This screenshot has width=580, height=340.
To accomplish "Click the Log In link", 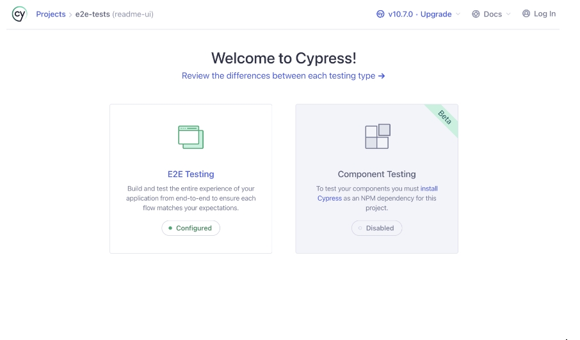I will (x=544, y=13).
